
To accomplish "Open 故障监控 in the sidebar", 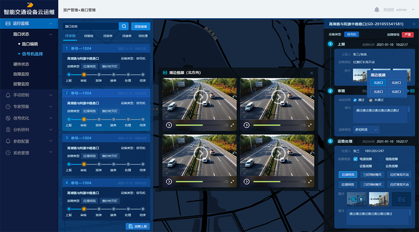I will [x=21, y=74].
